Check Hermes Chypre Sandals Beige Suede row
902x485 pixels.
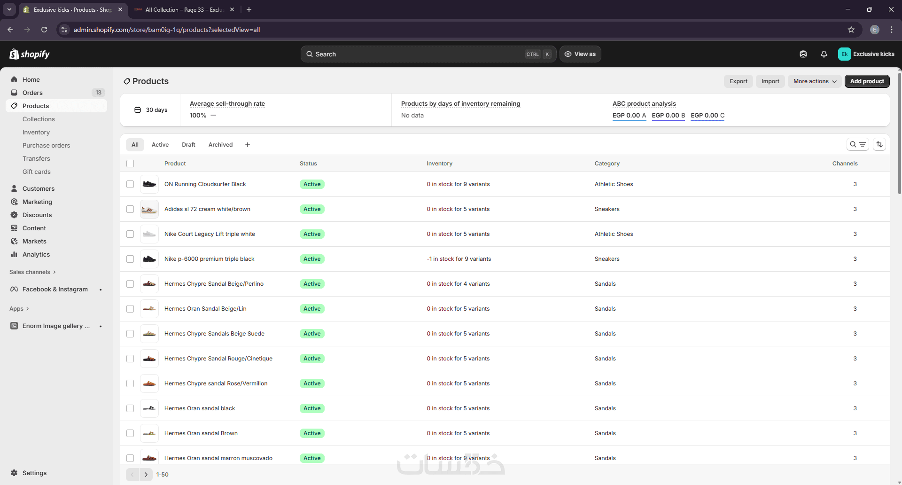[130, 334]
